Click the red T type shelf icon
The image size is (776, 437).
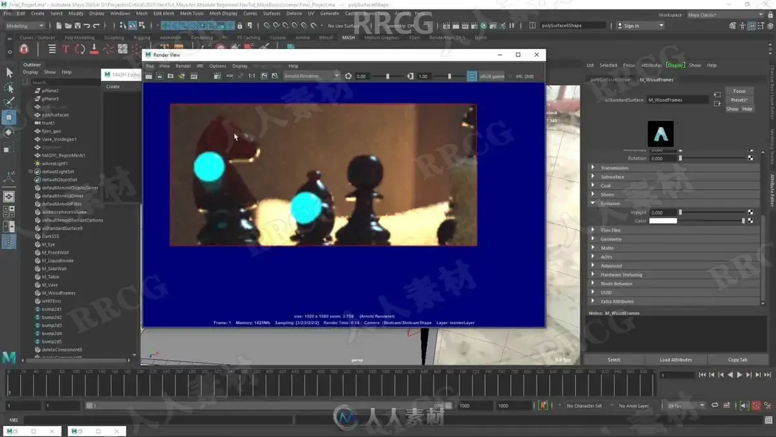coord(65,49)
